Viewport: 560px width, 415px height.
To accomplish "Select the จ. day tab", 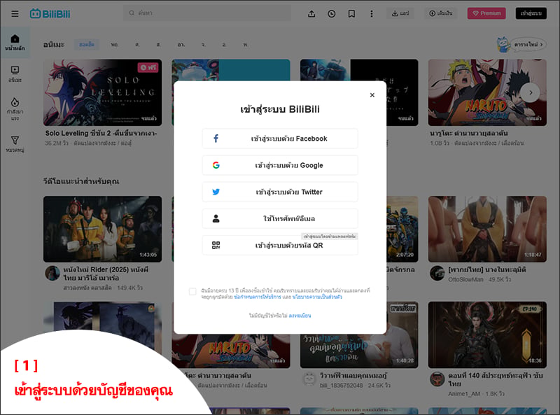I will tap(203, 45).
